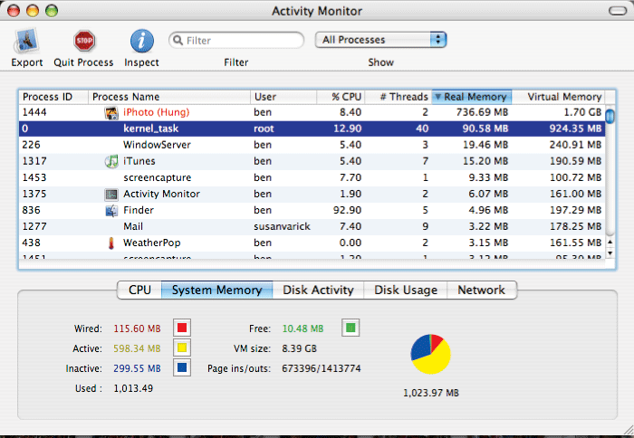Click the Free 10.48 MB value

click(303, 328)
